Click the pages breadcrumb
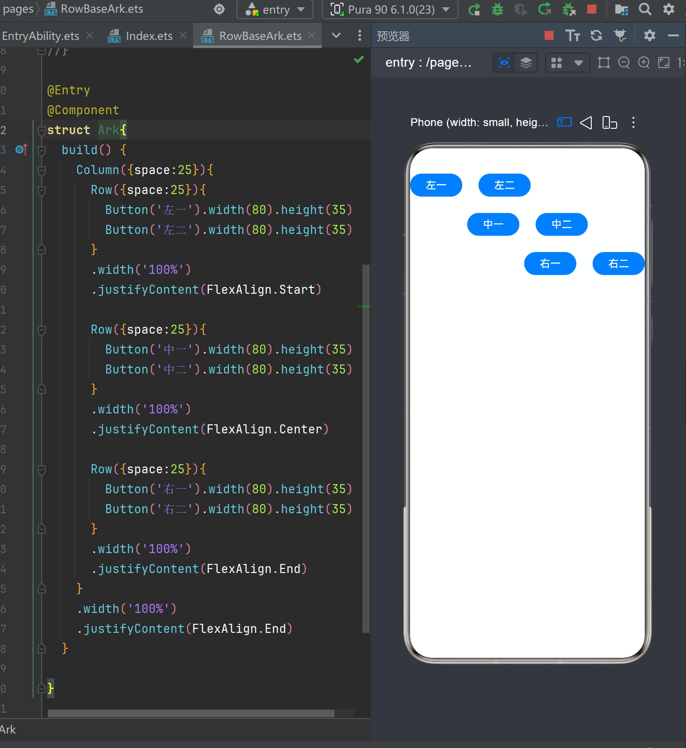Viewport: 686px width, 748px height. (x=17, y=9)
